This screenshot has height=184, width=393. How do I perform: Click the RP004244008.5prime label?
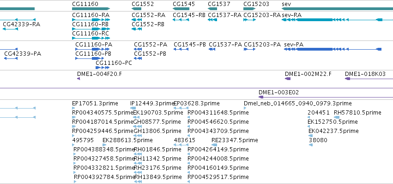218,159
